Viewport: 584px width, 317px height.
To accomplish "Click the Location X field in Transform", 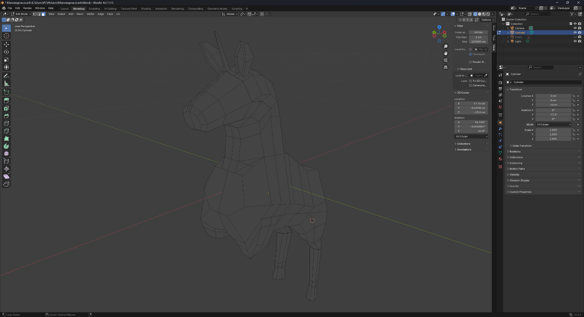I will coord(553,96).
